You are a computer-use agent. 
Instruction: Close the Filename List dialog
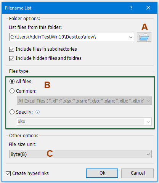(148, 8)
